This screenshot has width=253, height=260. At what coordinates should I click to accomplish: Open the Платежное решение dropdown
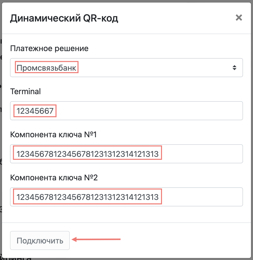click(126, 68)
